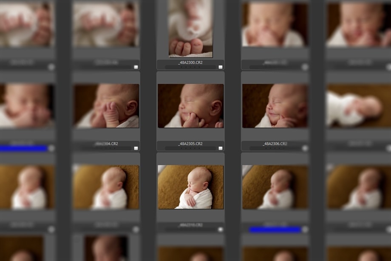The width and height of the screenshot is (391, 261).
Task: Click the square badge beside _48A2304.CR2
Action: 136,148
